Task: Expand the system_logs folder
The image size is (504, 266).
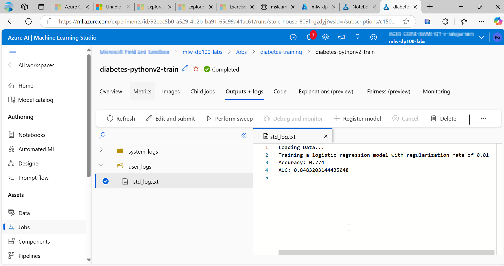Action: click(x=101, y=150)
